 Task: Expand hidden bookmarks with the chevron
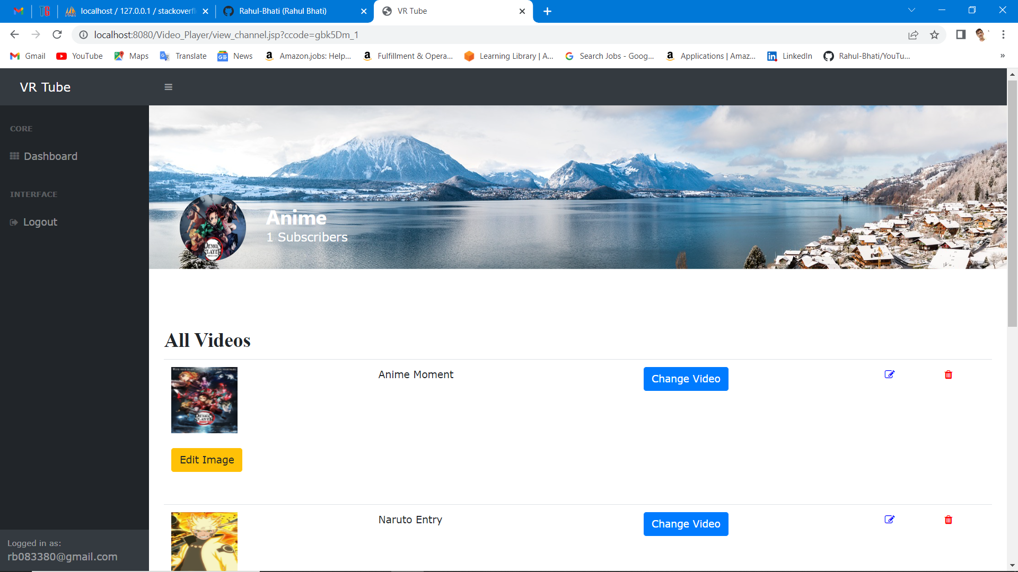[x=1002, y=56]
